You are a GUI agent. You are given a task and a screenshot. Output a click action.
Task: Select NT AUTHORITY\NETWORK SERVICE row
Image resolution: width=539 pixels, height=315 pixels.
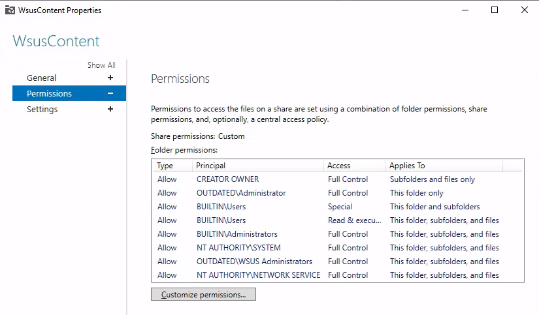coord(338,275)
